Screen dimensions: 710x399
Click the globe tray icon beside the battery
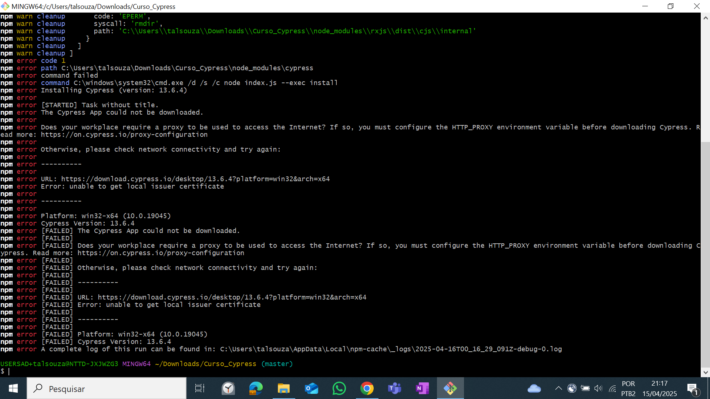coord(572,388)
